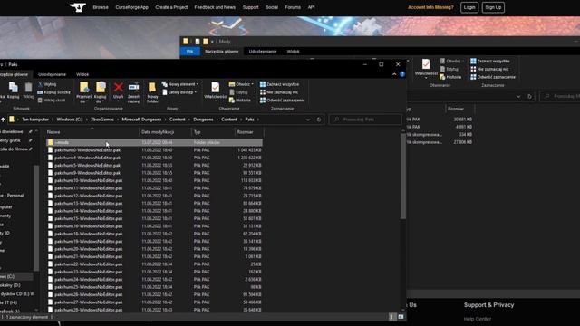This screenshot has width=580, height=326.
Task: Open the Udostępnianie tab in Paks window
Action: [53, 74]
